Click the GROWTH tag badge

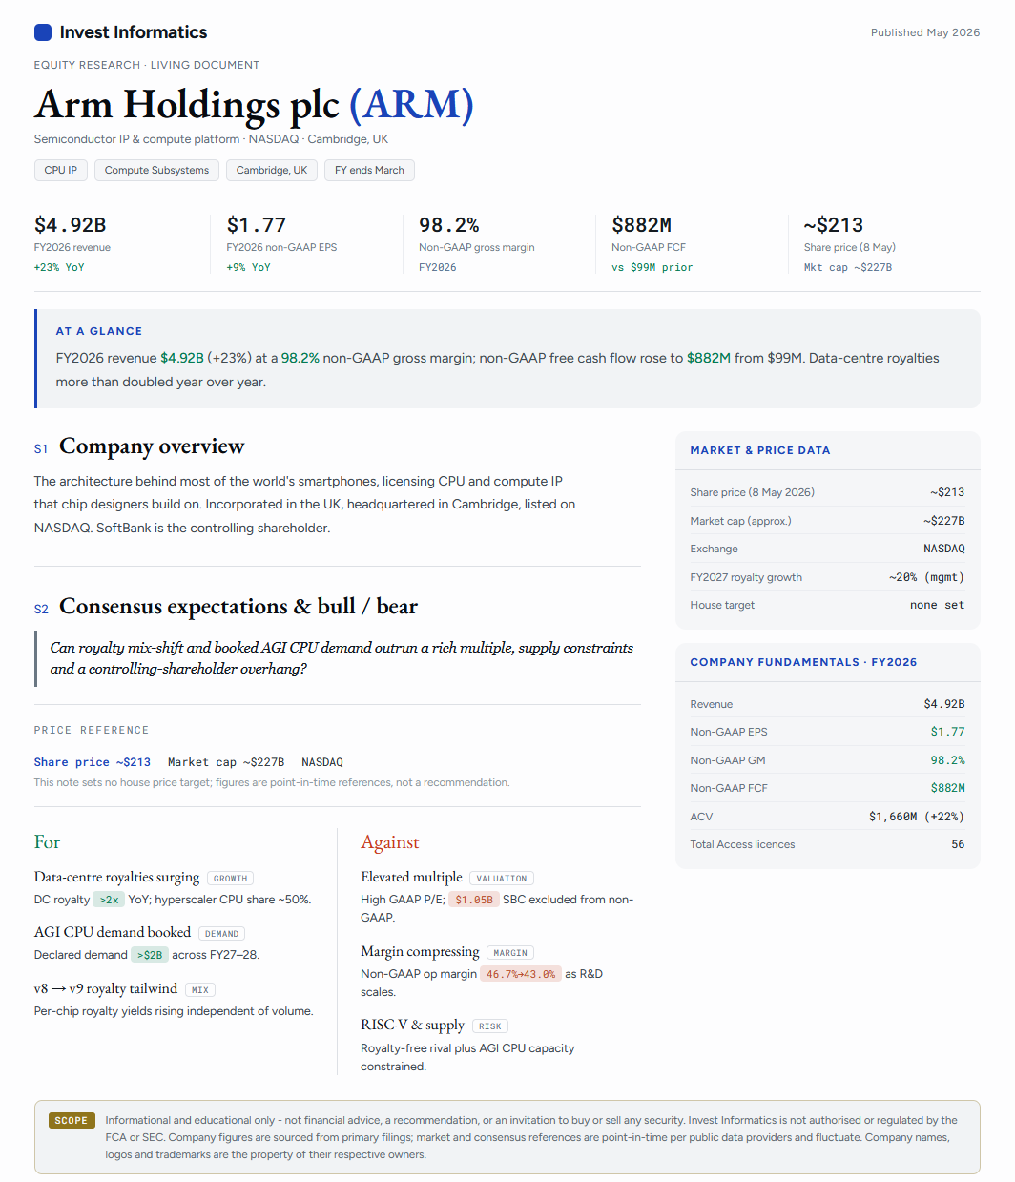(x=230, y=879)
